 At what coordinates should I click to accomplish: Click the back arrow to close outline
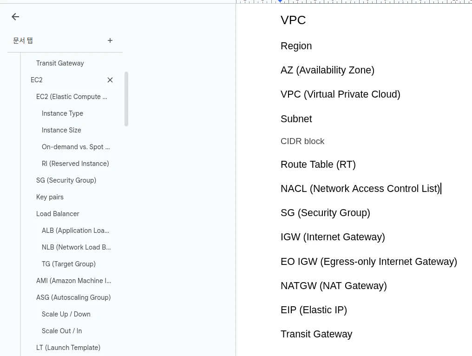15,17
